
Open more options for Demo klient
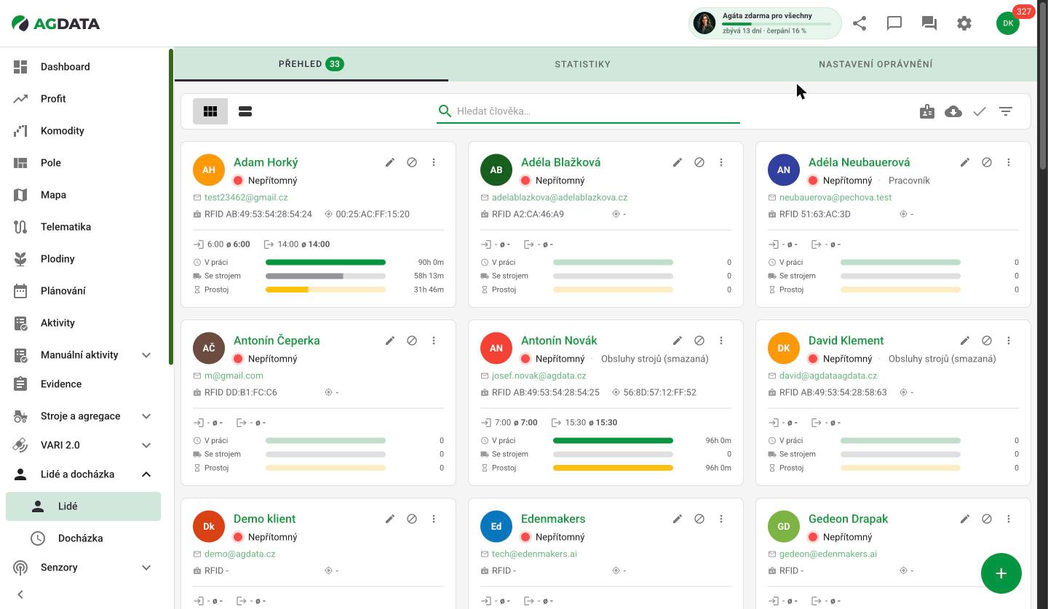click(434, 519)
